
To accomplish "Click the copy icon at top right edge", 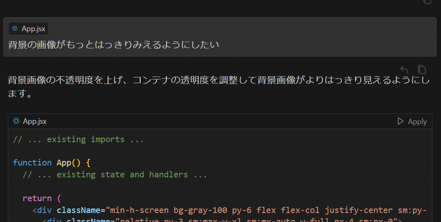I will click(x=427, y=1).
